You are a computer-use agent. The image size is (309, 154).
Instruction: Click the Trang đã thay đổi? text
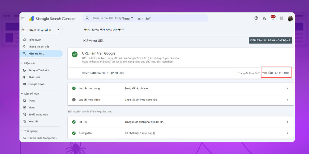[249, 73]
